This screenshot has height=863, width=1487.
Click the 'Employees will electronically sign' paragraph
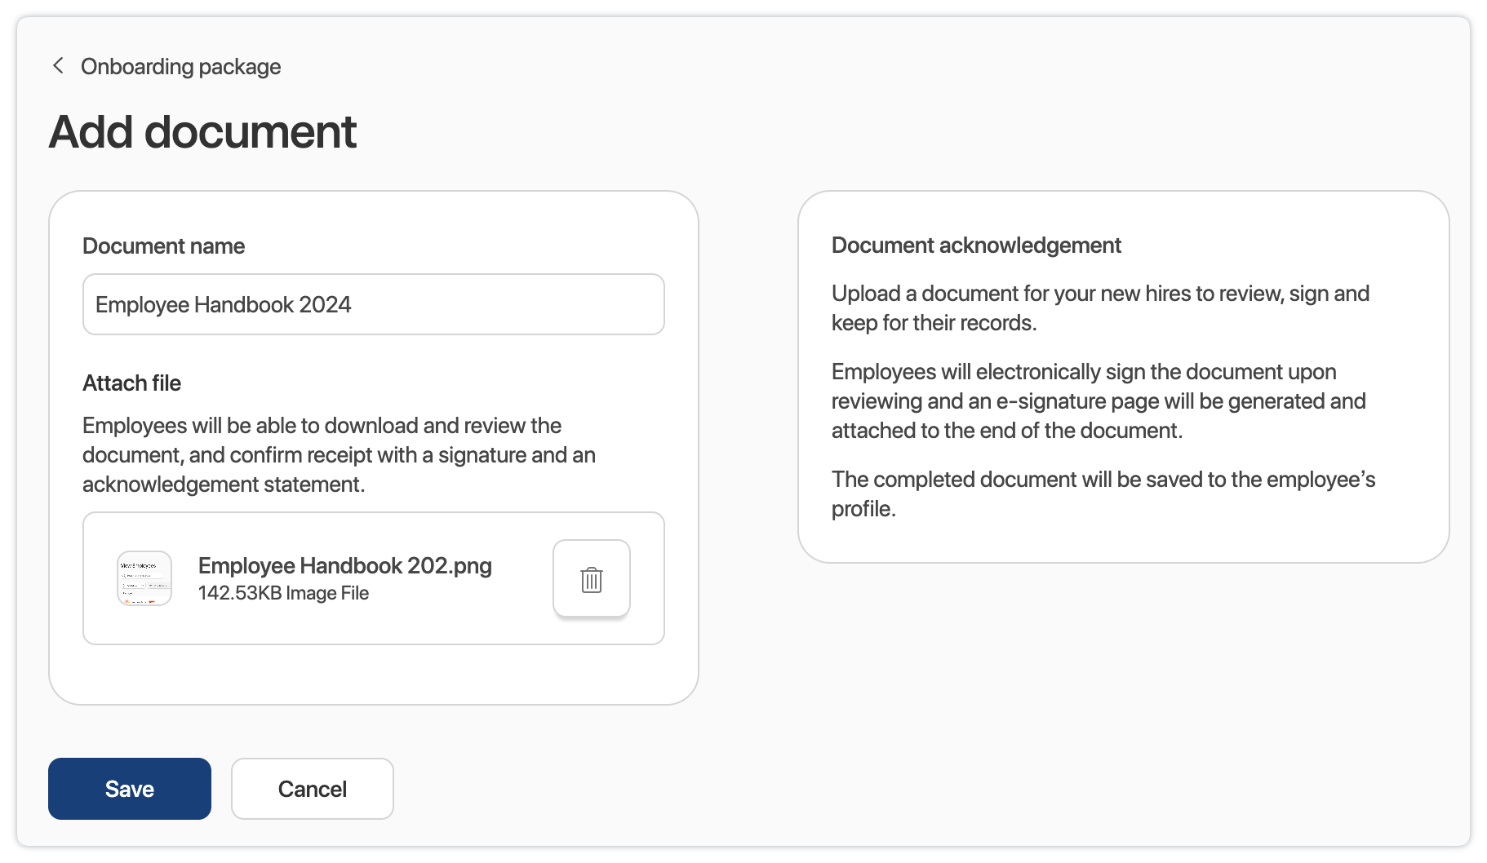click(x=1098, y=401)
